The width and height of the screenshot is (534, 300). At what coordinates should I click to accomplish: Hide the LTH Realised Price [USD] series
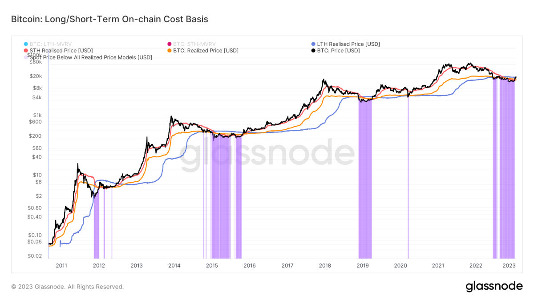point(348,44)
